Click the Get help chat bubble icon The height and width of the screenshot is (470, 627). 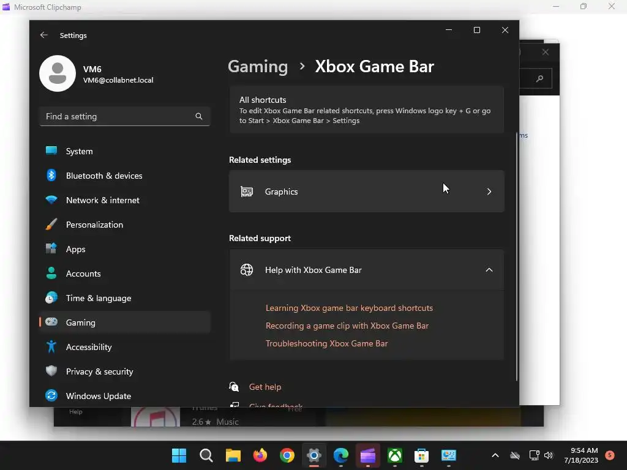pos(234,387)
